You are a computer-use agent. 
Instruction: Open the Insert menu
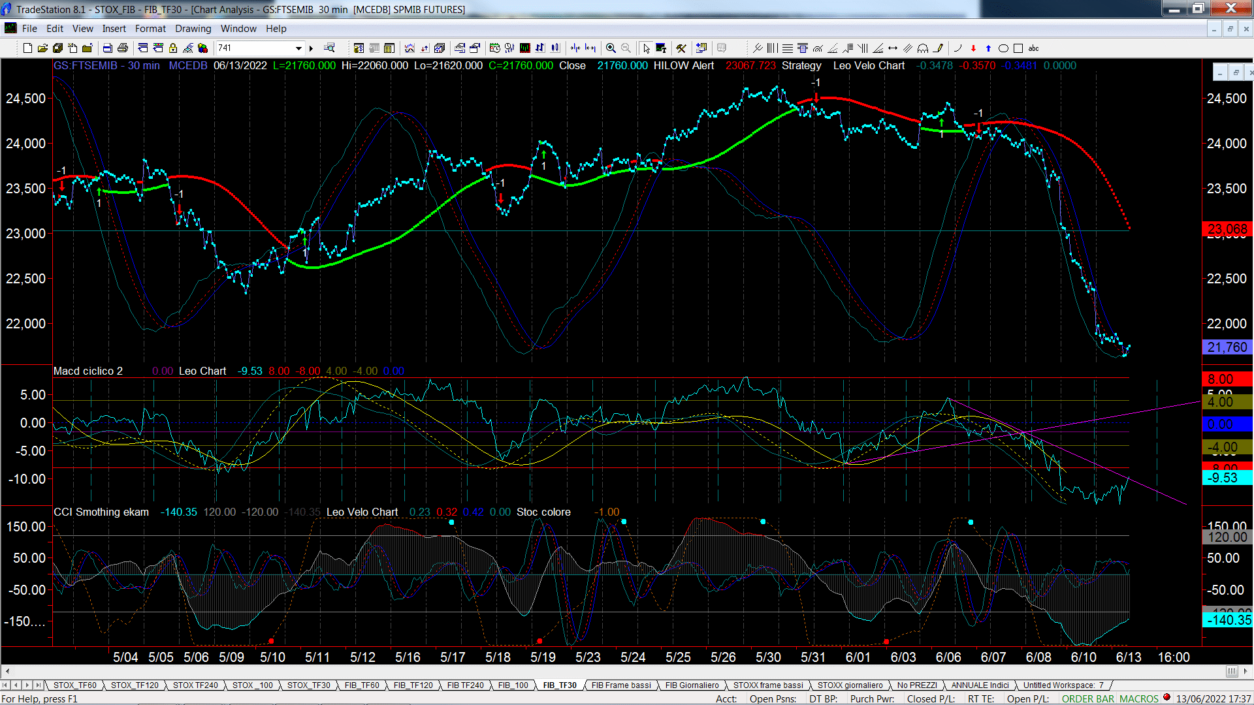[114, 29]
